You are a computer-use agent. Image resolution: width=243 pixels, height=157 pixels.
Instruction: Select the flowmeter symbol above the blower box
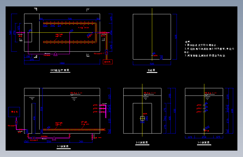pyautogui.click(x=107, y=52)
